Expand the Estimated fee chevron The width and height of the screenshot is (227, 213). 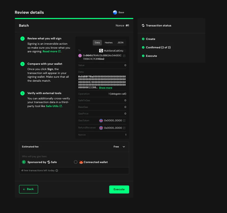click(x=124, y=147)
